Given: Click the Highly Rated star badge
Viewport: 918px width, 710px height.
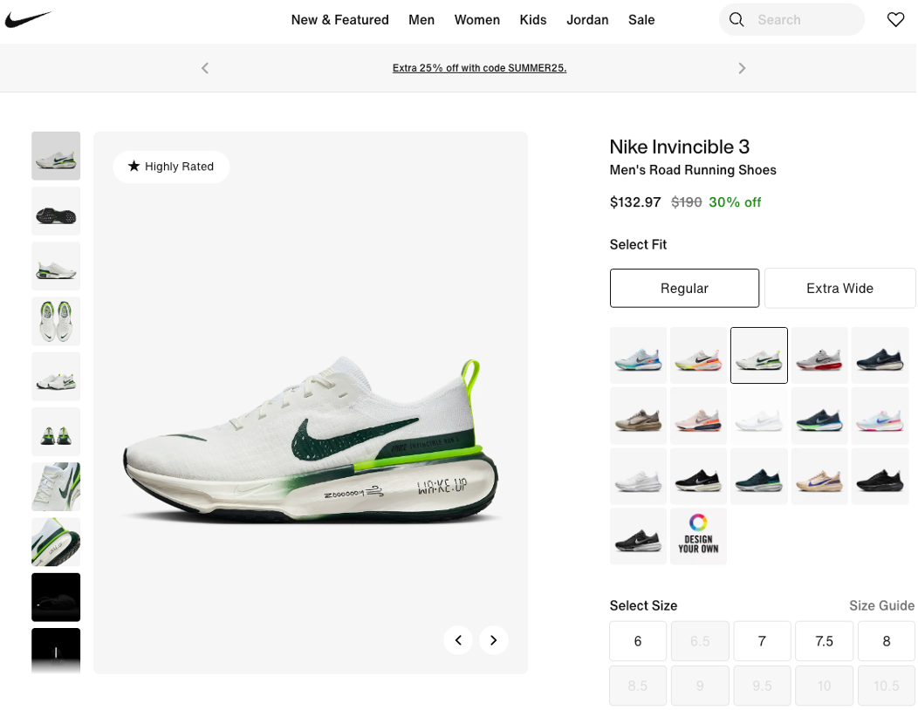Looking at the screenshot, I should [x=171, y=167].
